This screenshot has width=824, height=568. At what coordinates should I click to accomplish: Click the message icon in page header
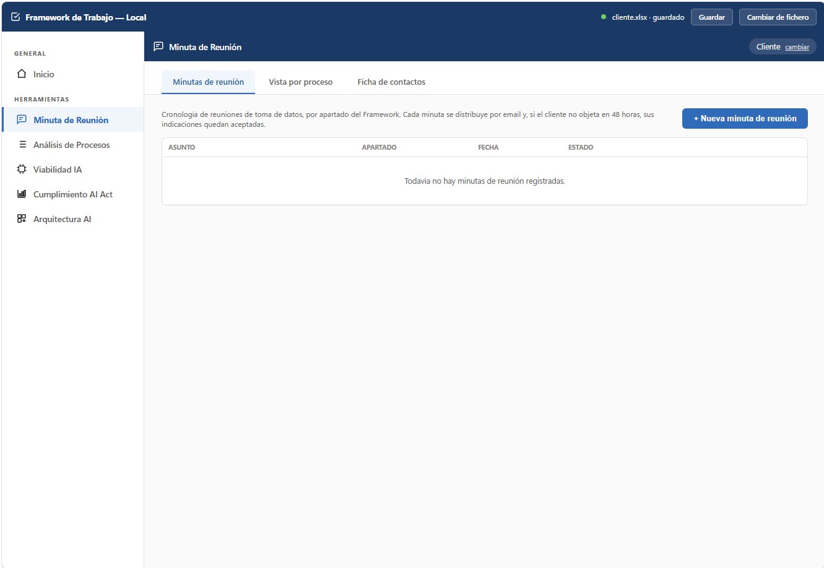click(158, 46)
